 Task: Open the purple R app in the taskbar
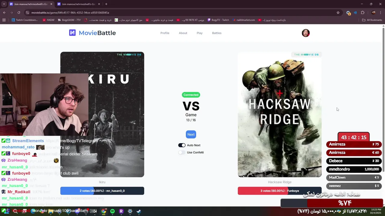pyautogui.click(x=121, y=211)
